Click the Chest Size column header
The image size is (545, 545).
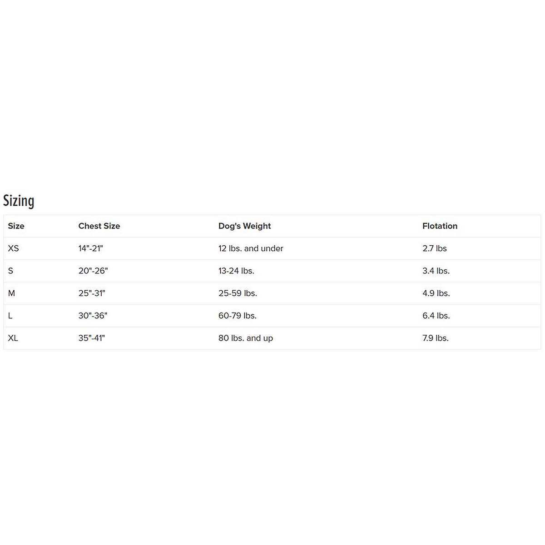[99, 226]
